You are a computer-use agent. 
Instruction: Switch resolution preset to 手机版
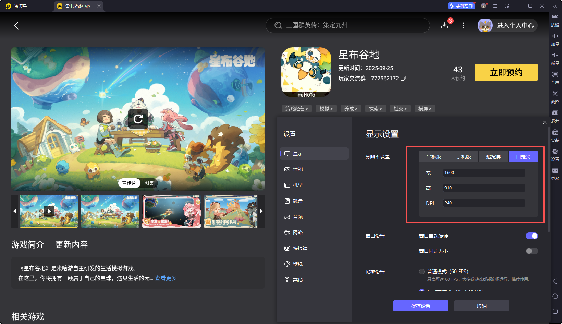[x=463, y=156]
